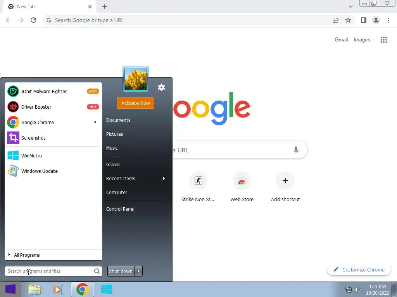
Task: Open Computer from start menu
Action: (x=116, y=193)
